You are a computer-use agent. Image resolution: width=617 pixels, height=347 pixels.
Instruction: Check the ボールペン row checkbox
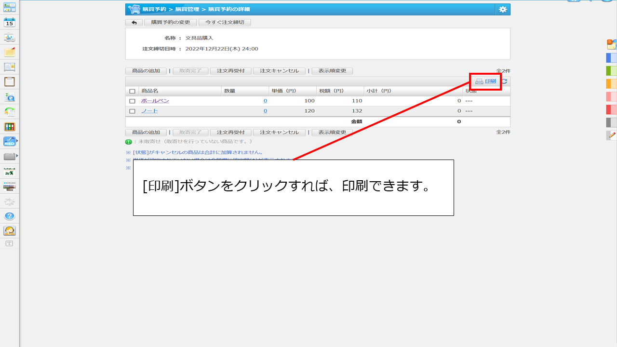tap(132, 101)
